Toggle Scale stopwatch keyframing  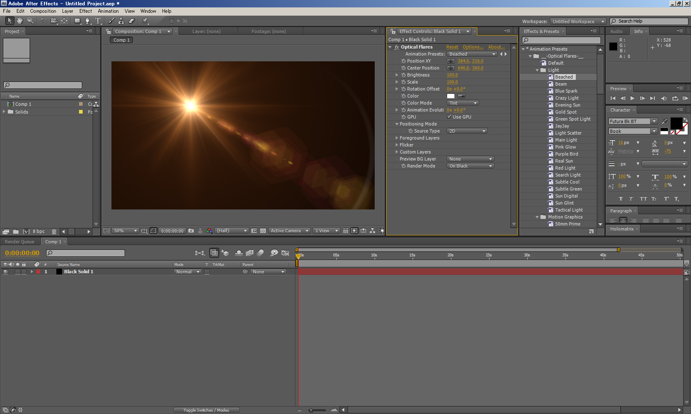point(403,82)
